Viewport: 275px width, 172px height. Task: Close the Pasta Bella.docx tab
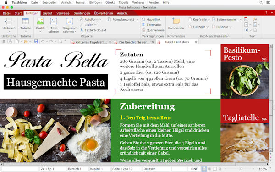click(x=196, y=42)
